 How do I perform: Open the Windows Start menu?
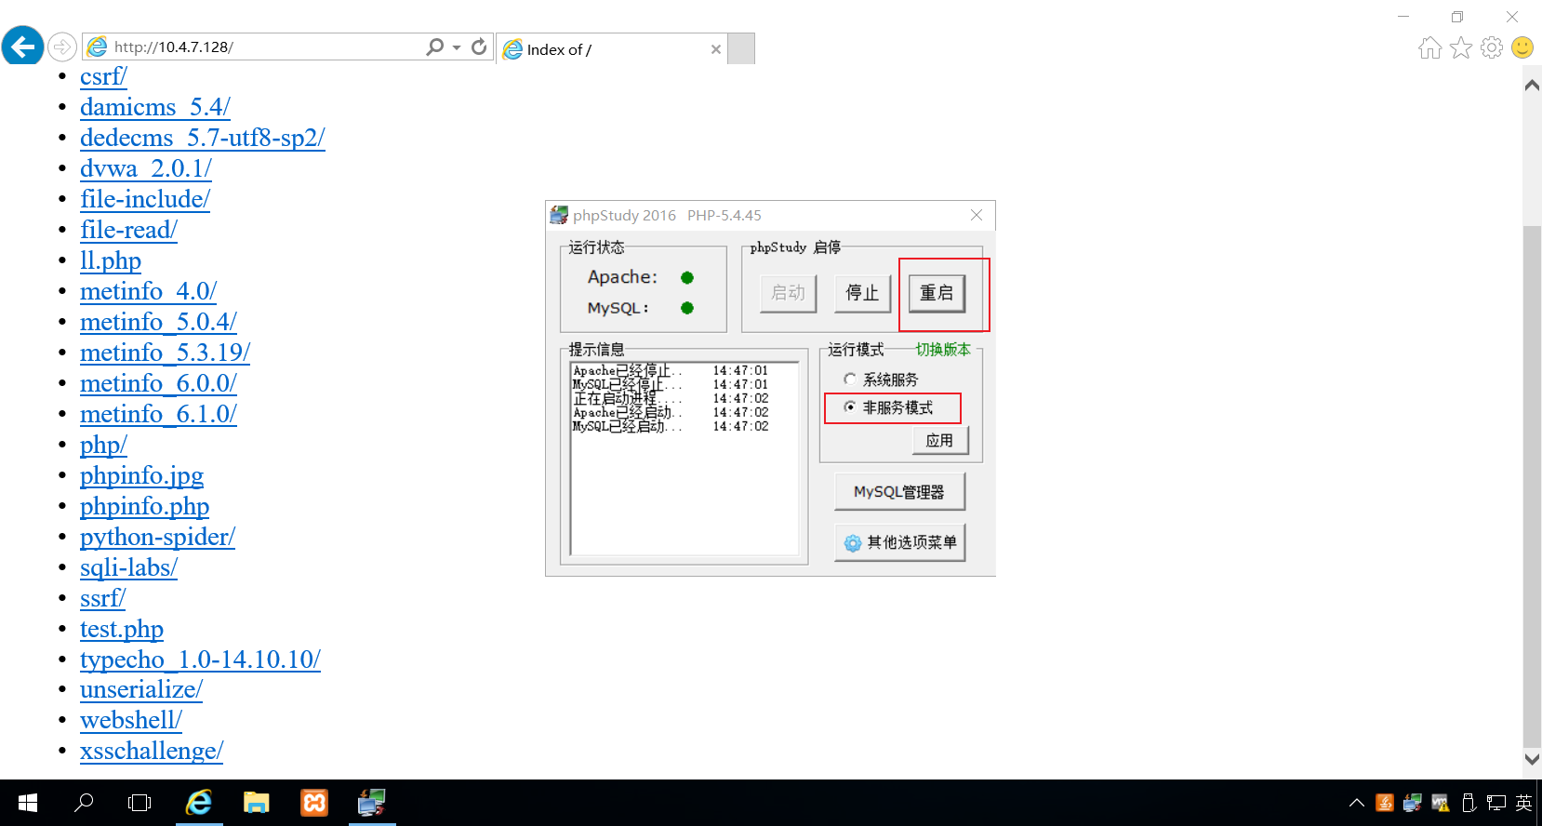28,803
